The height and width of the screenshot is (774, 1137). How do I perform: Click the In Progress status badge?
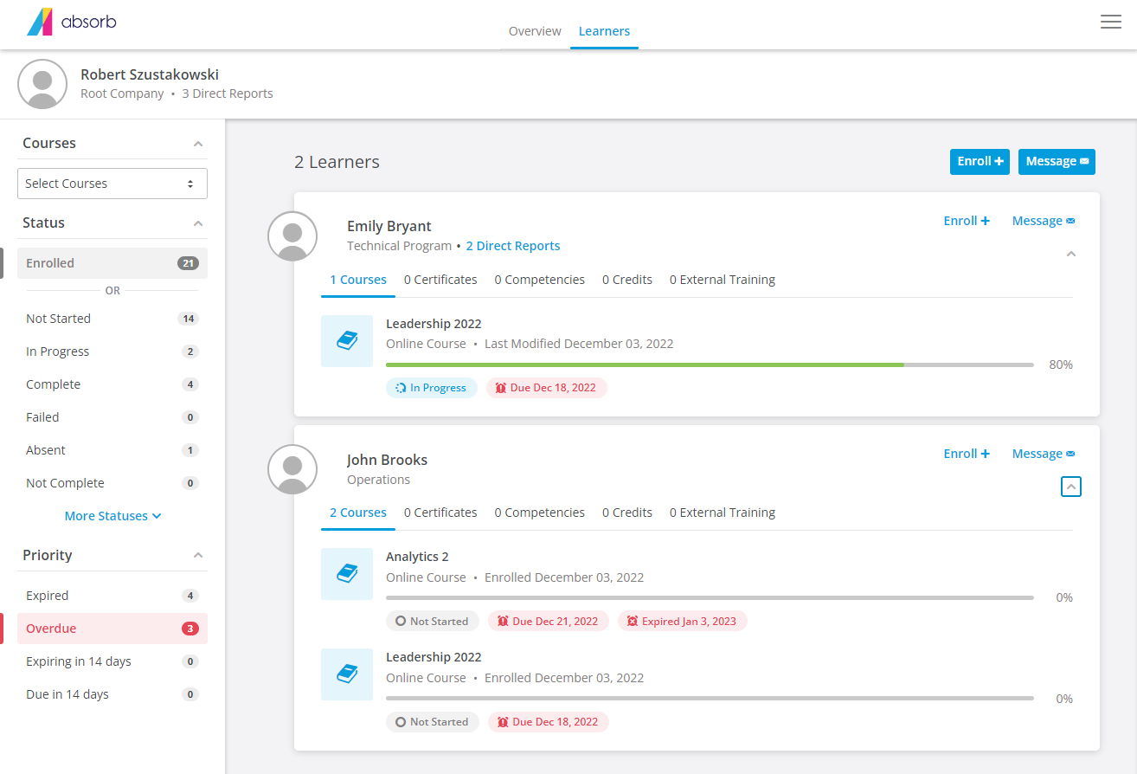point(432,388)
